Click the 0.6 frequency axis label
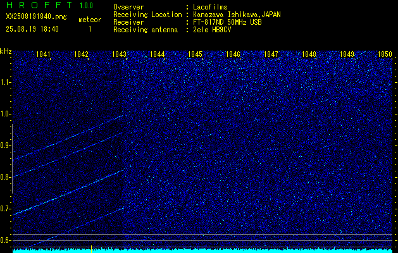 tap(5, 240)
